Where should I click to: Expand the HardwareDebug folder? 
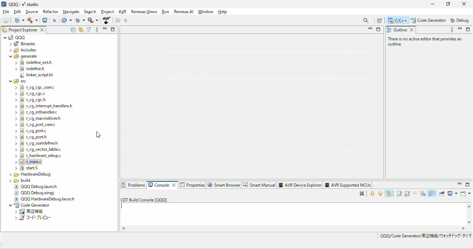(x=10, y=174)
